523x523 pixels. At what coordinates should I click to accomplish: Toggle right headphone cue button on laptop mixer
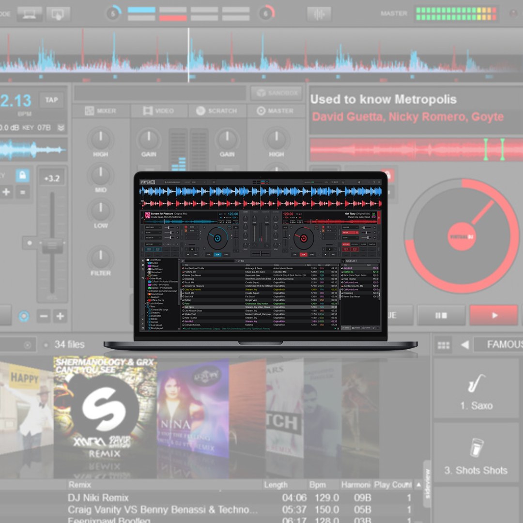[266, 246]
